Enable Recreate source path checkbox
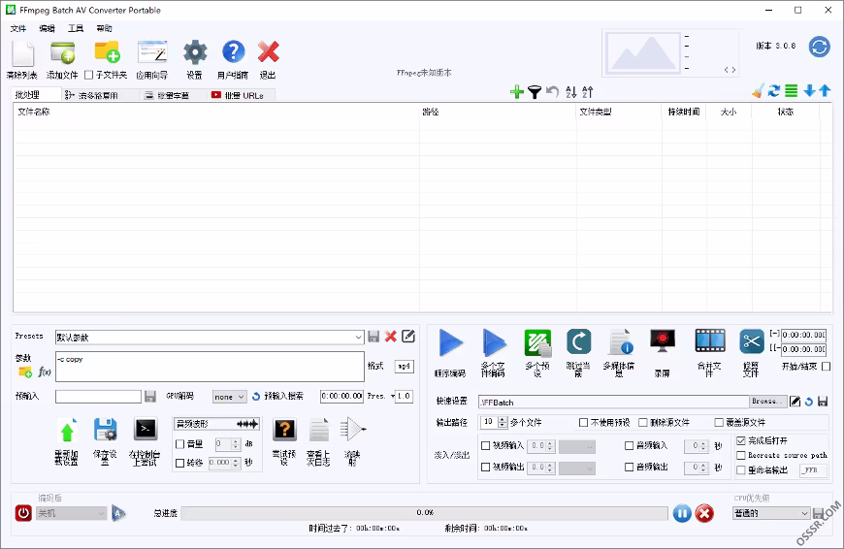This screenshot has height=549, width=844. (741, 455)
